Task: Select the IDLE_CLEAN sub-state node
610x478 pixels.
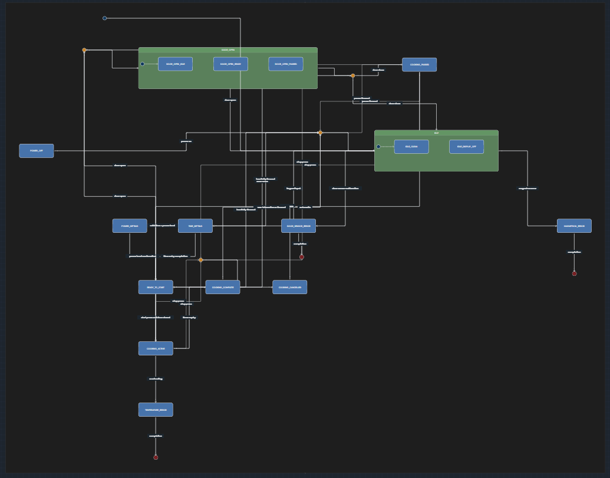Action: [x=411, y=147]
